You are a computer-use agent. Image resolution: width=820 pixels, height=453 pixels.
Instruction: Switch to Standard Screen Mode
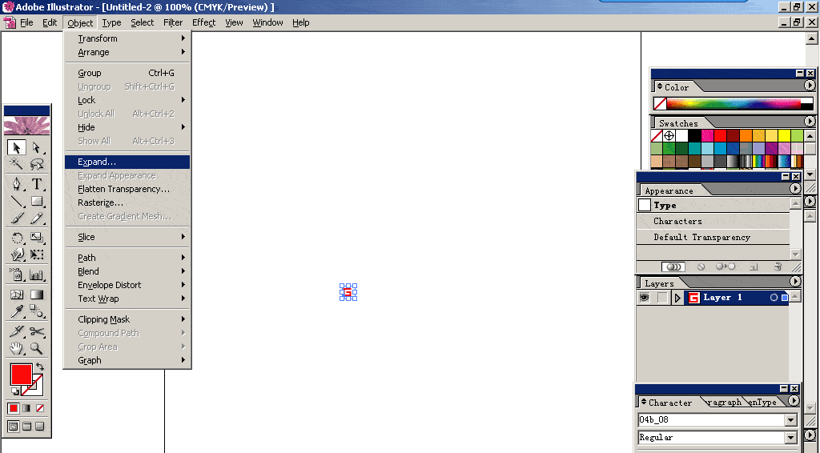14,427
